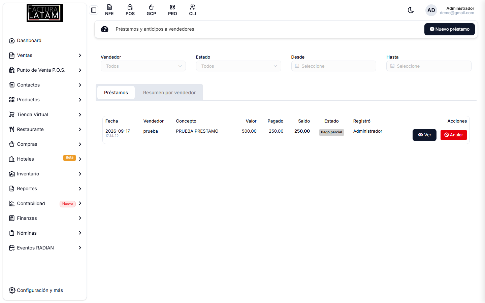Open the Compras sidebar section
The width and height of the screenshot is (485, 303).
[45, 144]
